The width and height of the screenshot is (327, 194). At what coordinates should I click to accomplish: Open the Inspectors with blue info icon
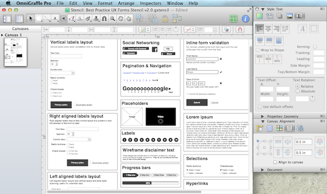coord(246,19)
